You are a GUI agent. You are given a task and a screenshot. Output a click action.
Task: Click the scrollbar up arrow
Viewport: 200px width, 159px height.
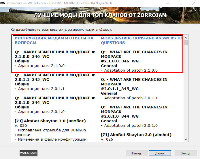tap(186, 38)
